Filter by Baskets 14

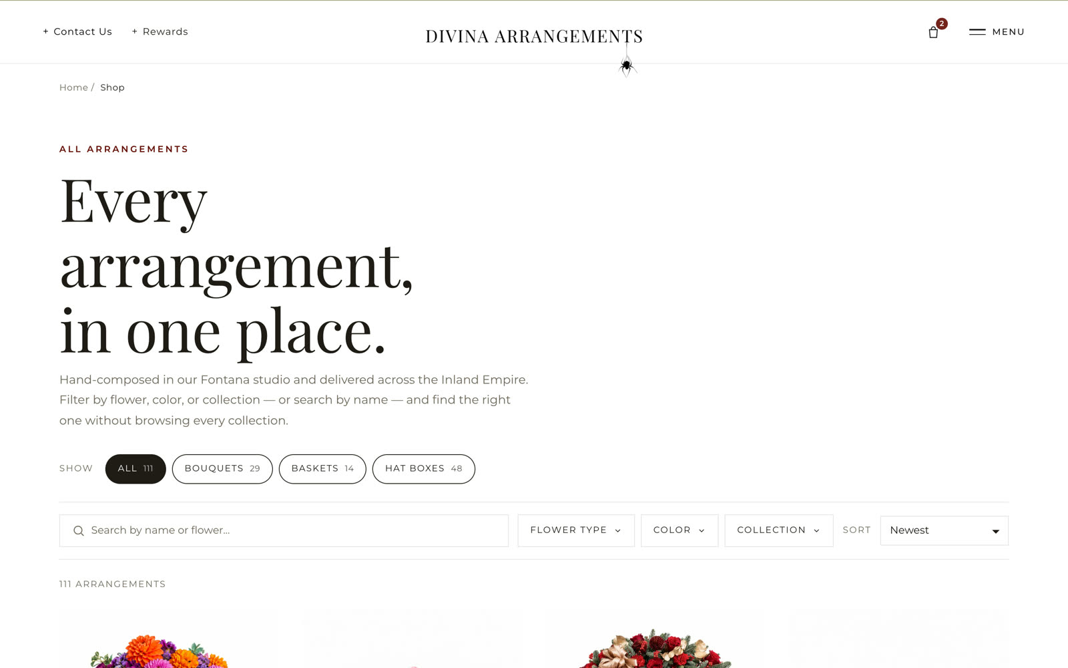pyautogui.click(x=322, y=469)
